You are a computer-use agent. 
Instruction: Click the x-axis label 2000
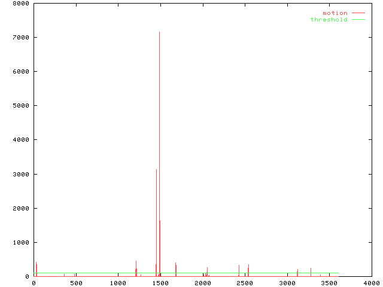(x=202, y=283)
